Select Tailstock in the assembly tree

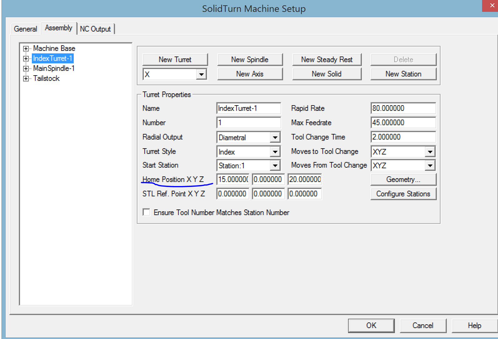point(46,78)
